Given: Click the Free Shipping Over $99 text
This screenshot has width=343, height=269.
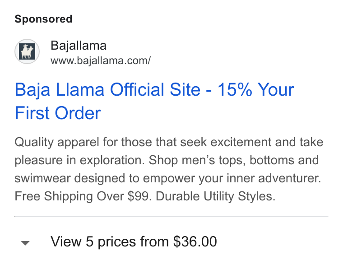Looking at the screenshot, I should click(x=83, y=196).
